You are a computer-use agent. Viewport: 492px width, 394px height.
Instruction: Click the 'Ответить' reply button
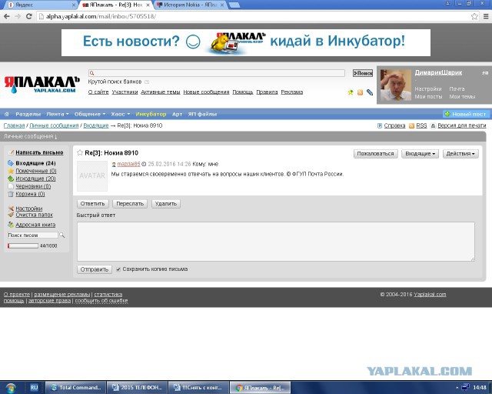[x=92, y=204]
